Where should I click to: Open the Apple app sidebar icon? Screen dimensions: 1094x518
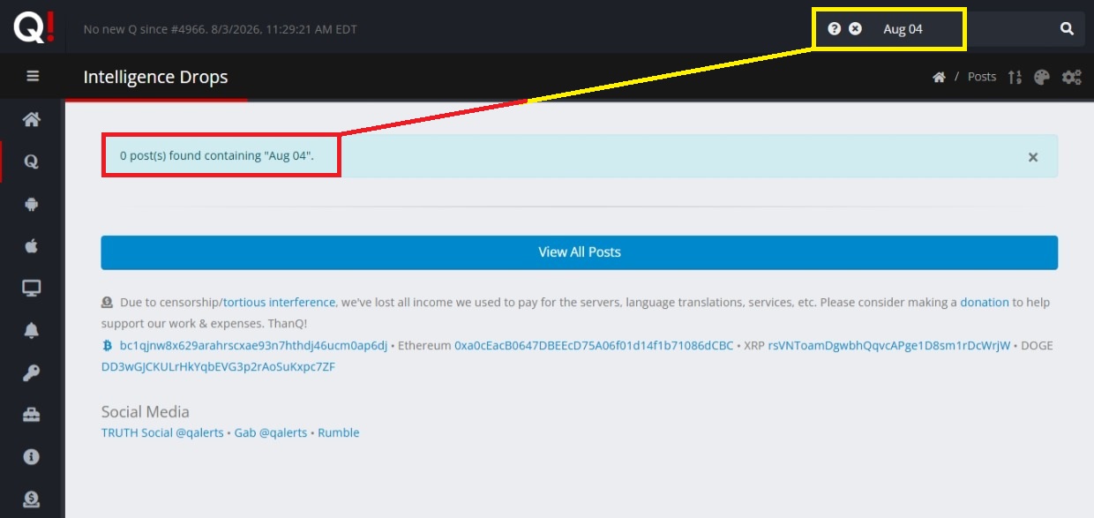(32, 246)
